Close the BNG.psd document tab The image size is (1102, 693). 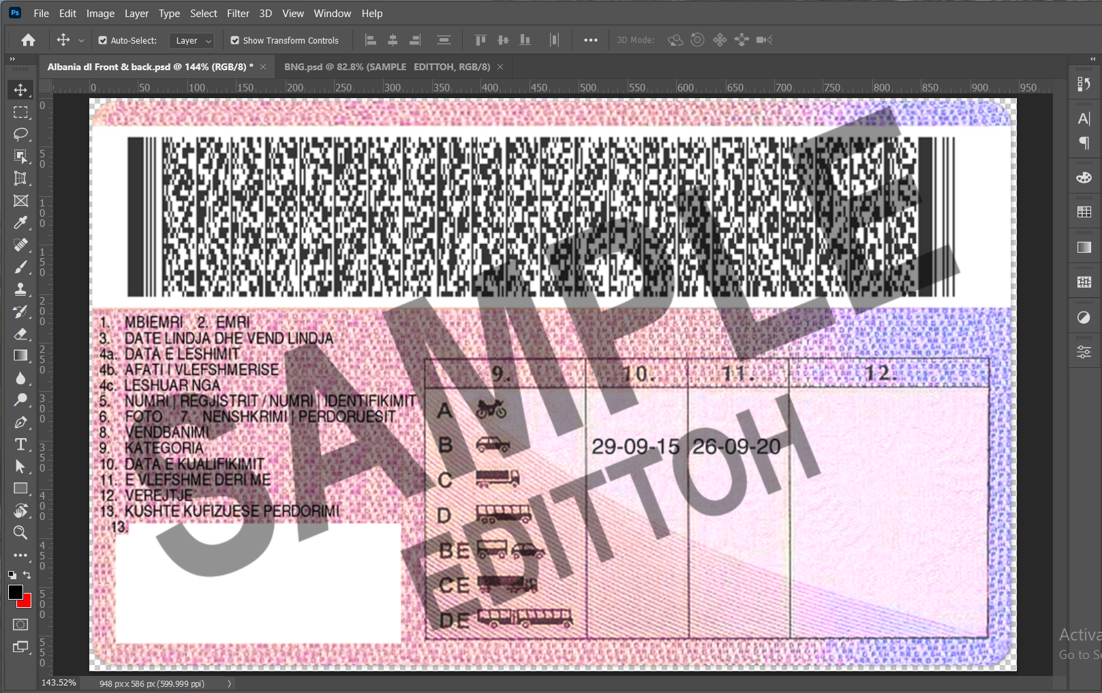coord(500,67)
